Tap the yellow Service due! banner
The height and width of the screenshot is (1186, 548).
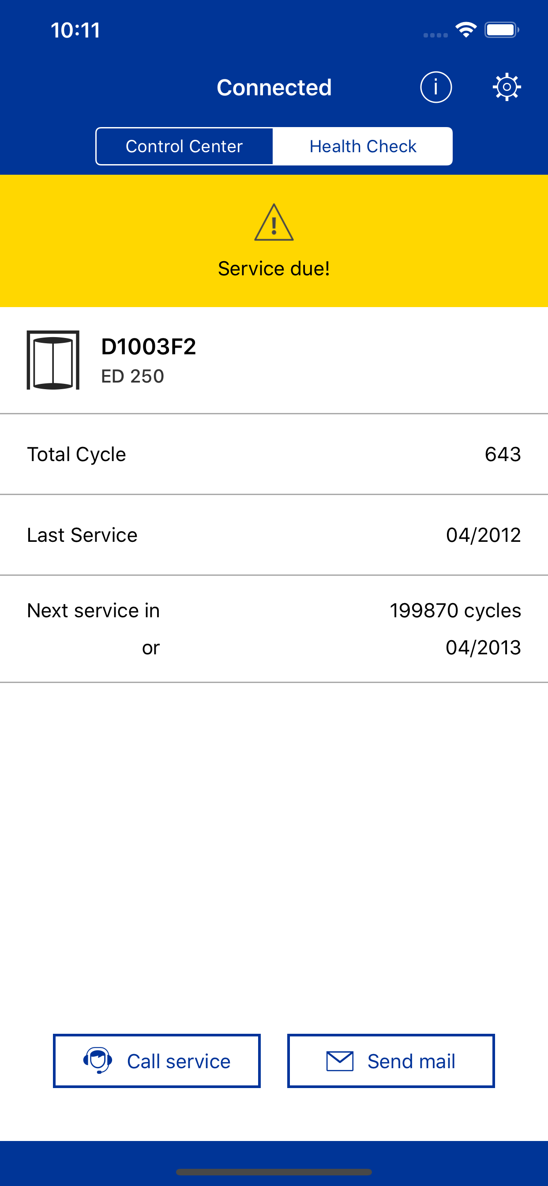pyautogui.click(x=274, y=268)
